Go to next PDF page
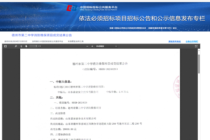Viewport: 210px width, 140px height. click(26, 46)
